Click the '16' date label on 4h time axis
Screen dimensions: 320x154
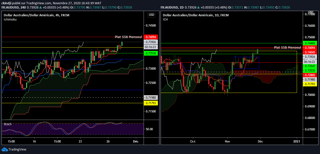coord(35,141)
